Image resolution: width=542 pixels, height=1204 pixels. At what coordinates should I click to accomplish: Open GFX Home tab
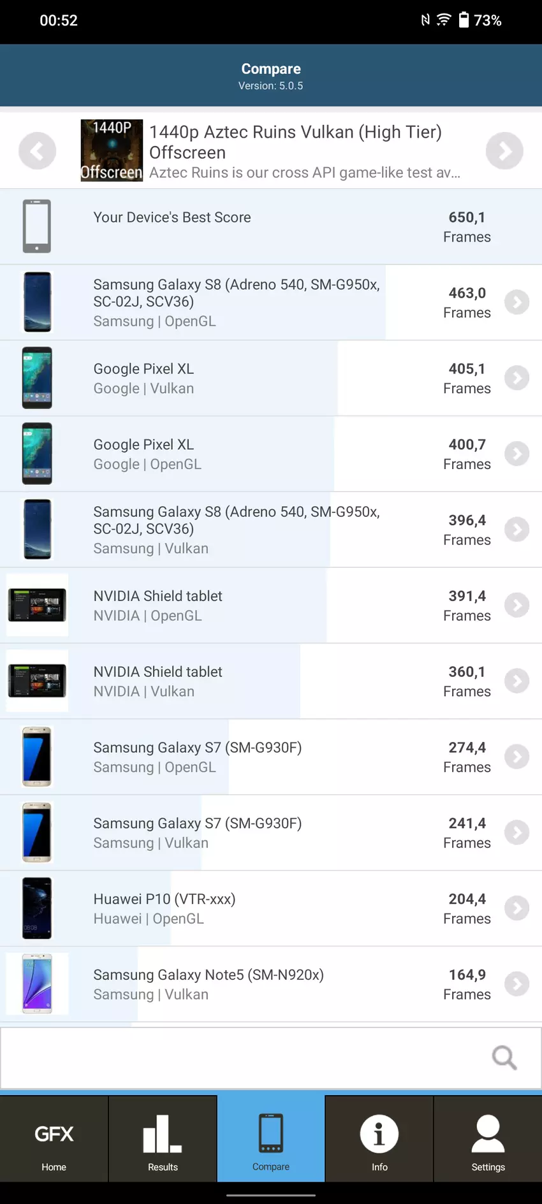click(x=54, y=1142)
